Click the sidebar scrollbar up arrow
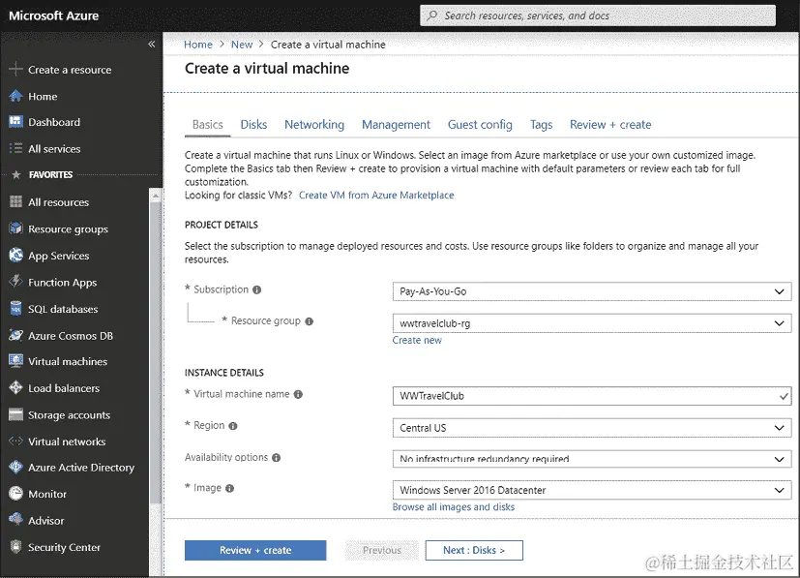Viewport: 800px width, 578px height. (x=156, y=196)
